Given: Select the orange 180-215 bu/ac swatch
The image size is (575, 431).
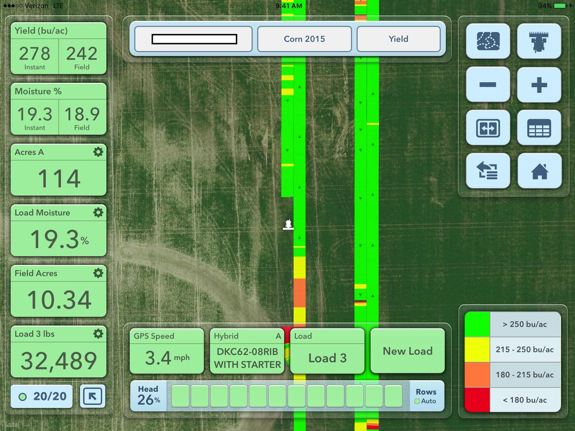Looking at the screenshot, I should (477, 374).
